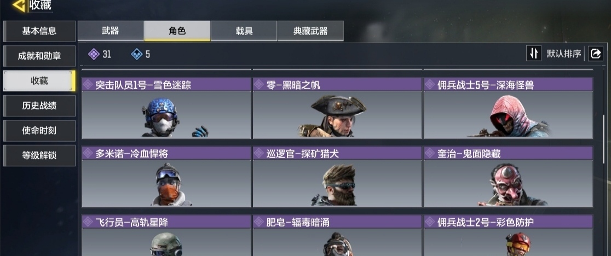The image size is (611, 256).
Task: Go to 使命时刻 section
Action: pyautogui.click(x=39, y=131)
